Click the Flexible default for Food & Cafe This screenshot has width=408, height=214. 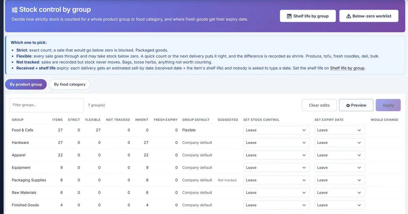[189, 130]
